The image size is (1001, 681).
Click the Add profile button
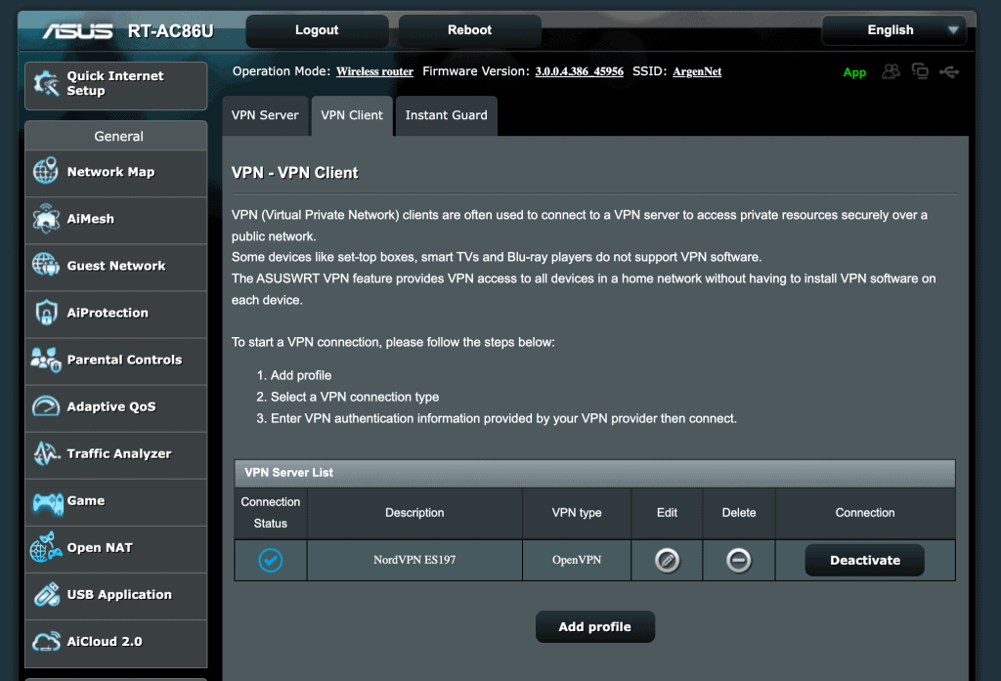coord(595,626)
